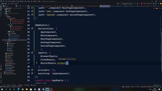Switch to the first app.component.html editor tab

[x=34, y=6]
